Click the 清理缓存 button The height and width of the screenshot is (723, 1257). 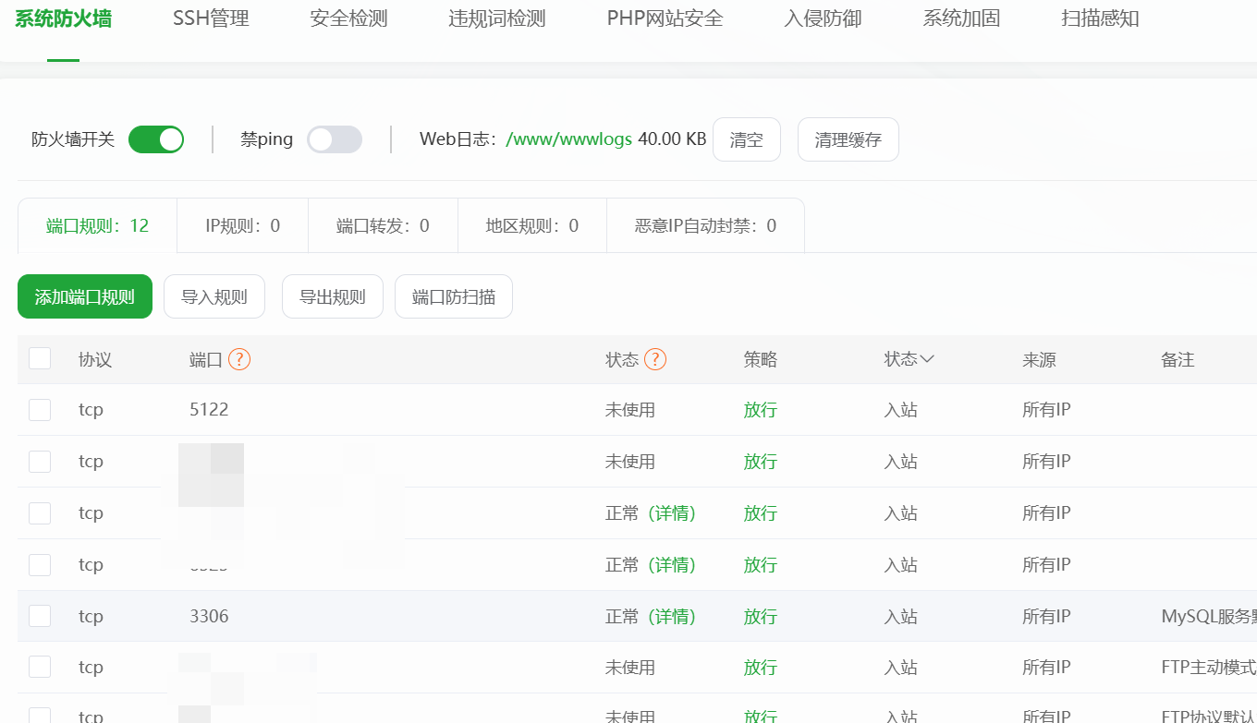[x=848, y=139]
